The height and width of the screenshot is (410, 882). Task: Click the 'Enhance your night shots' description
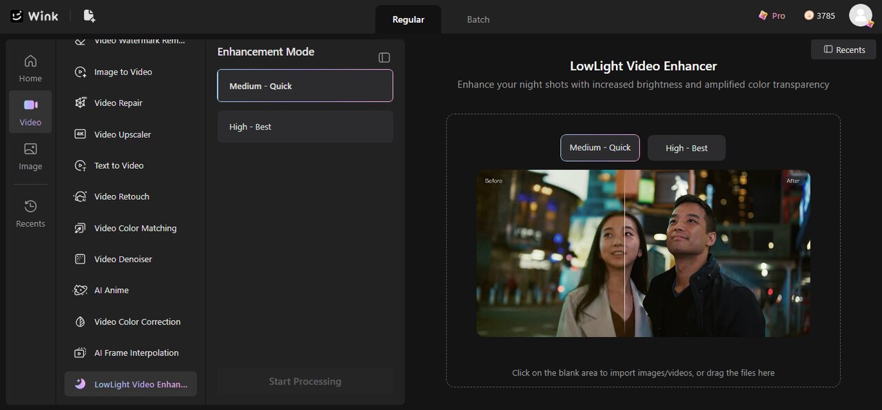[x=644, y=85]
